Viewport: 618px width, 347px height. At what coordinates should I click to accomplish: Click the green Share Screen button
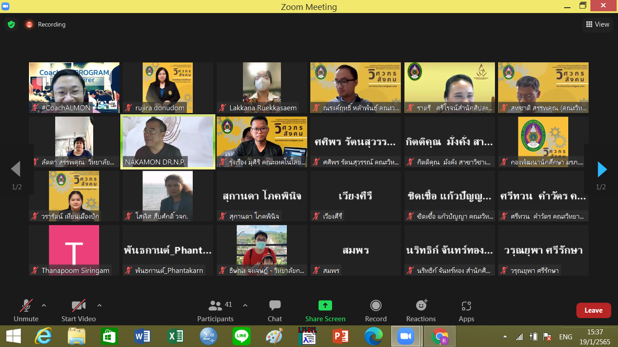click(x=325, y=311)
